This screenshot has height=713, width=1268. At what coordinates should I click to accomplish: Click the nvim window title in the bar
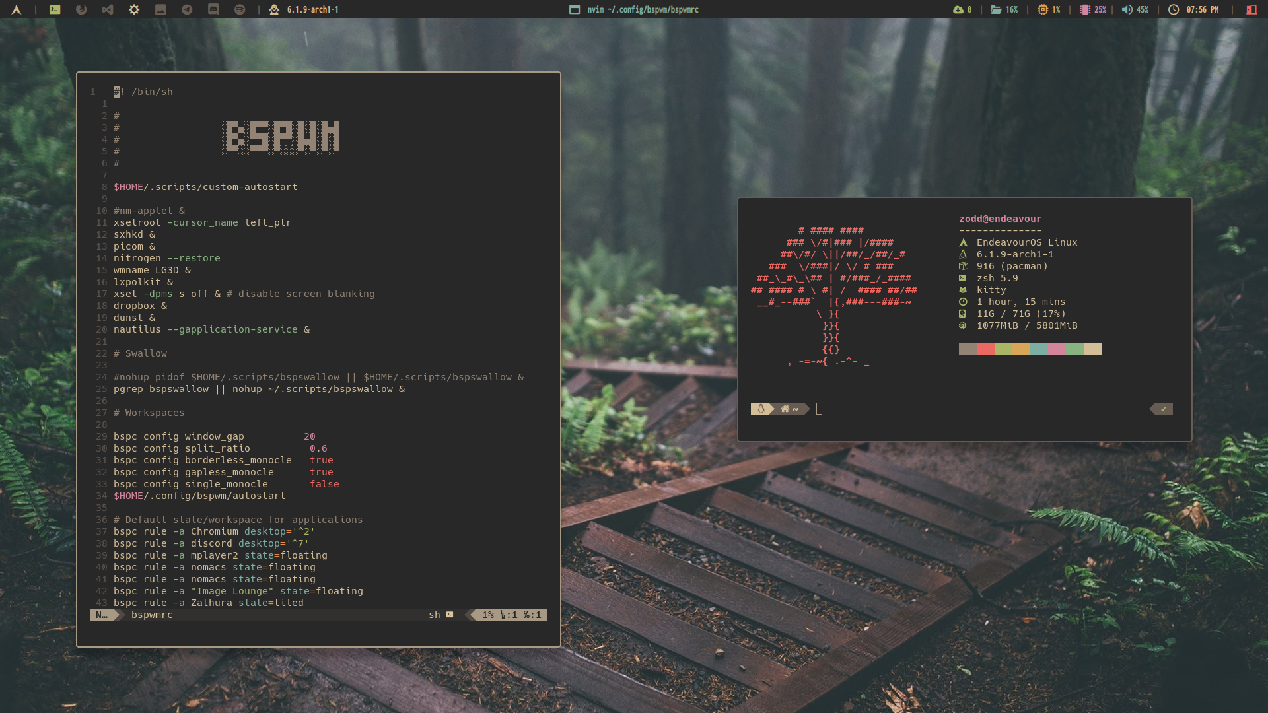click(634, 9)
